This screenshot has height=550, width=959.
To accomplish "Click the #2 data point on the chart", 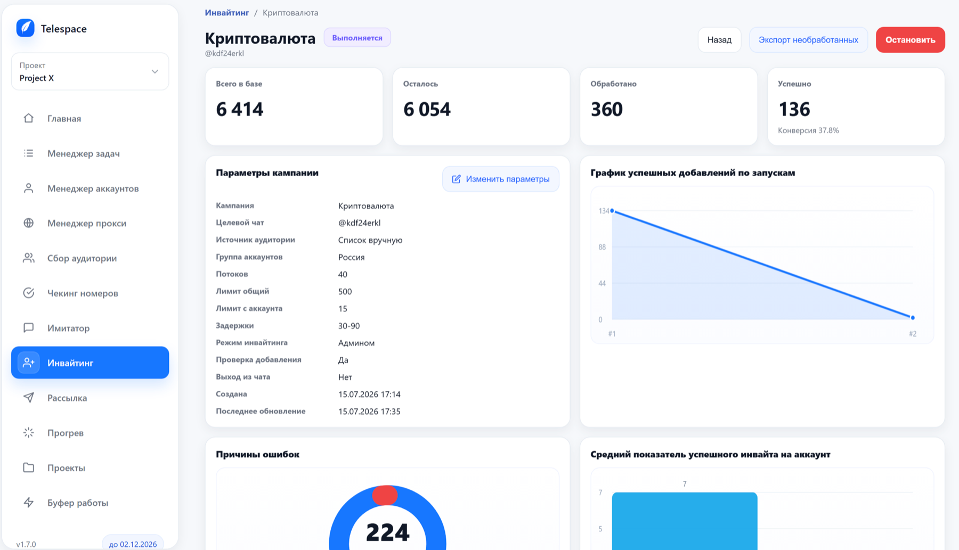I will tap(913, 318).
